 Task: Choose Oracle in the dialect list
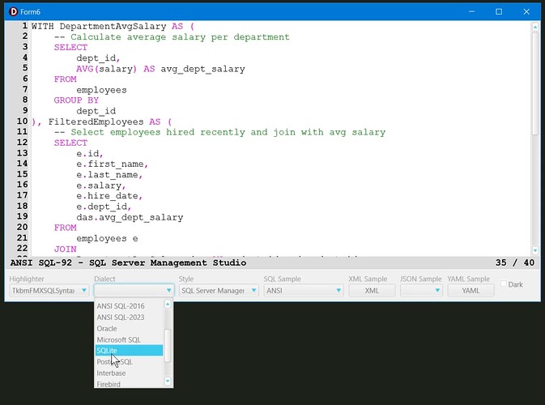click(x=129, y=328)
